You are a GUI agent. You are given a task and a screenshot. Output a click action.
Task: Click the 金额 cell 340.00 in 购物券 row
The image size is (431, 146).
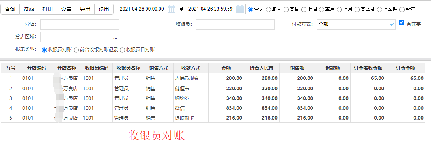(x=226, y=98)
